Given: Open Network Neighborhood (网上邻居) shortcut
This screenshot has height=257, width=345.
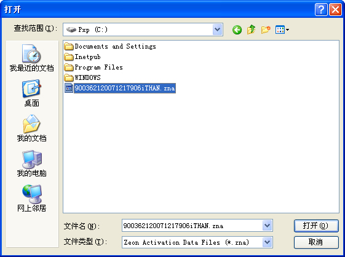Looking at the screenshot, I should [32, 198].
